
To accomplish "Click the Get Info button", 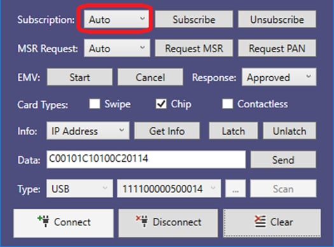I will coord(167,131).
